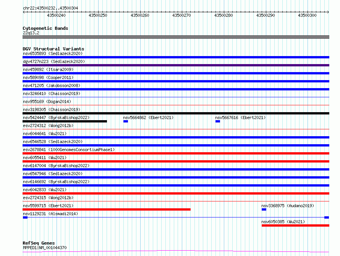
Task: Open the nsv471205 (Jakobsson2008) entry
Action: coord(52,85)
